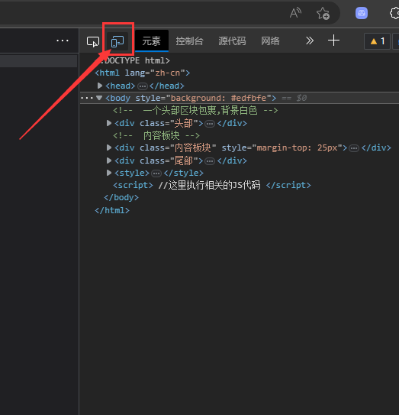Switch to the 网络 tab
The width and height of the screenshot is (399, 415).
(x=270, y=41)
